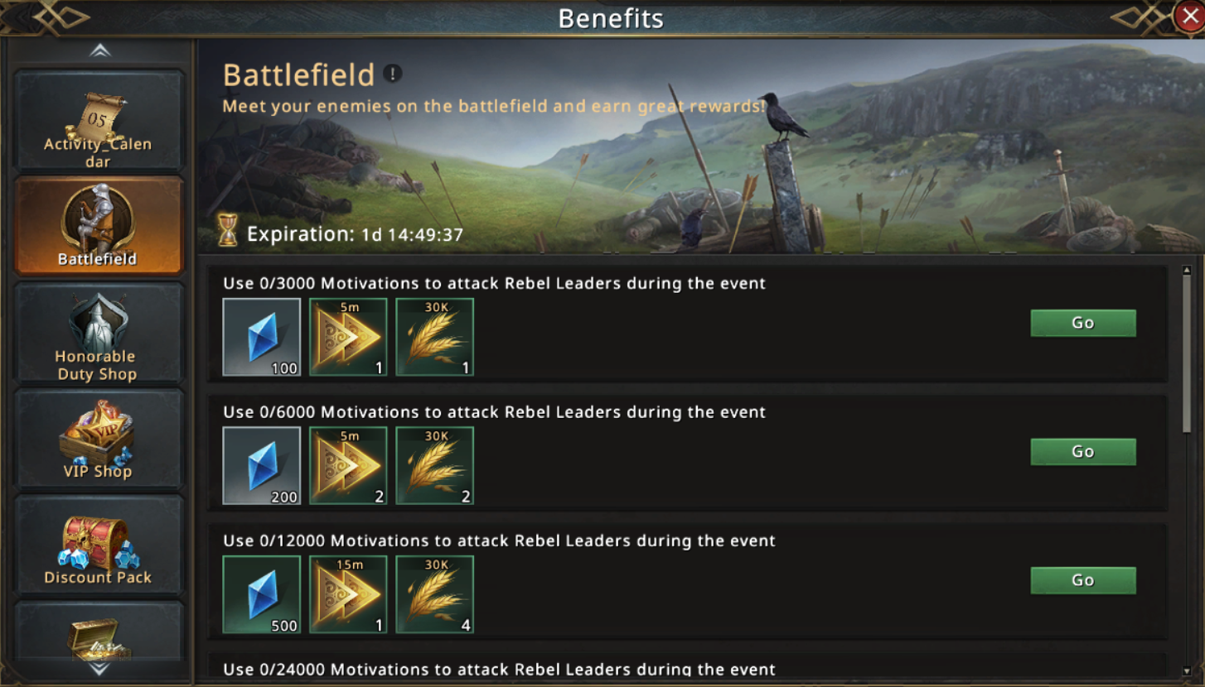Expand sidebar list upward with top chevron
This screenshot has height=687, width=1205.
[99, 51]
